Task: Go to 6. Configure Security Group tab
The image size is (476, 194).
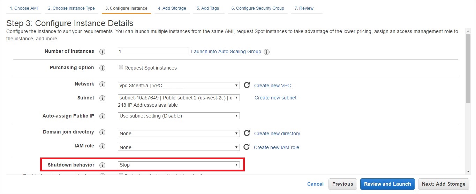Action: (x=258, y=8)
